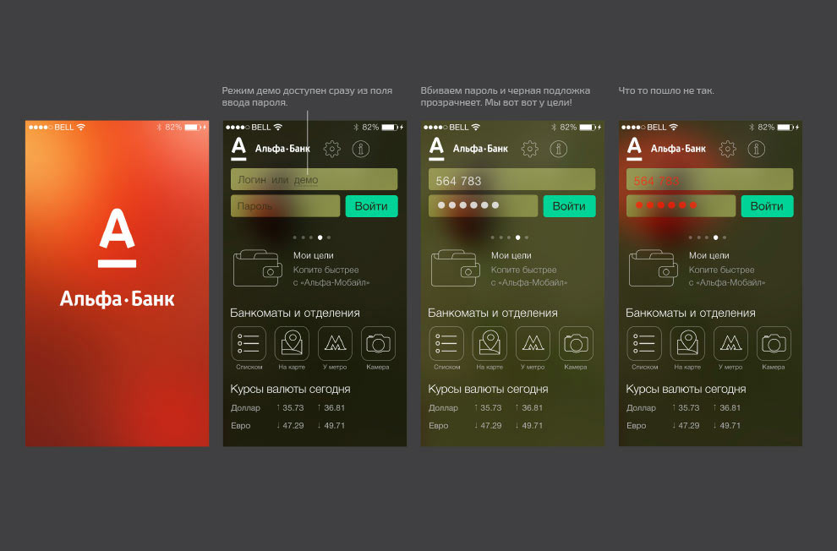Click the password field with red dots

[681, 206]
